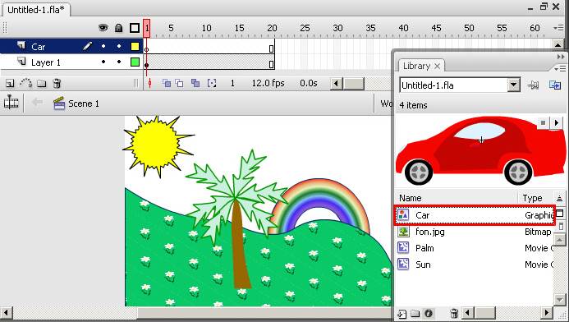
Task: Switch library to wide view
Action: (x=560, y=213)
